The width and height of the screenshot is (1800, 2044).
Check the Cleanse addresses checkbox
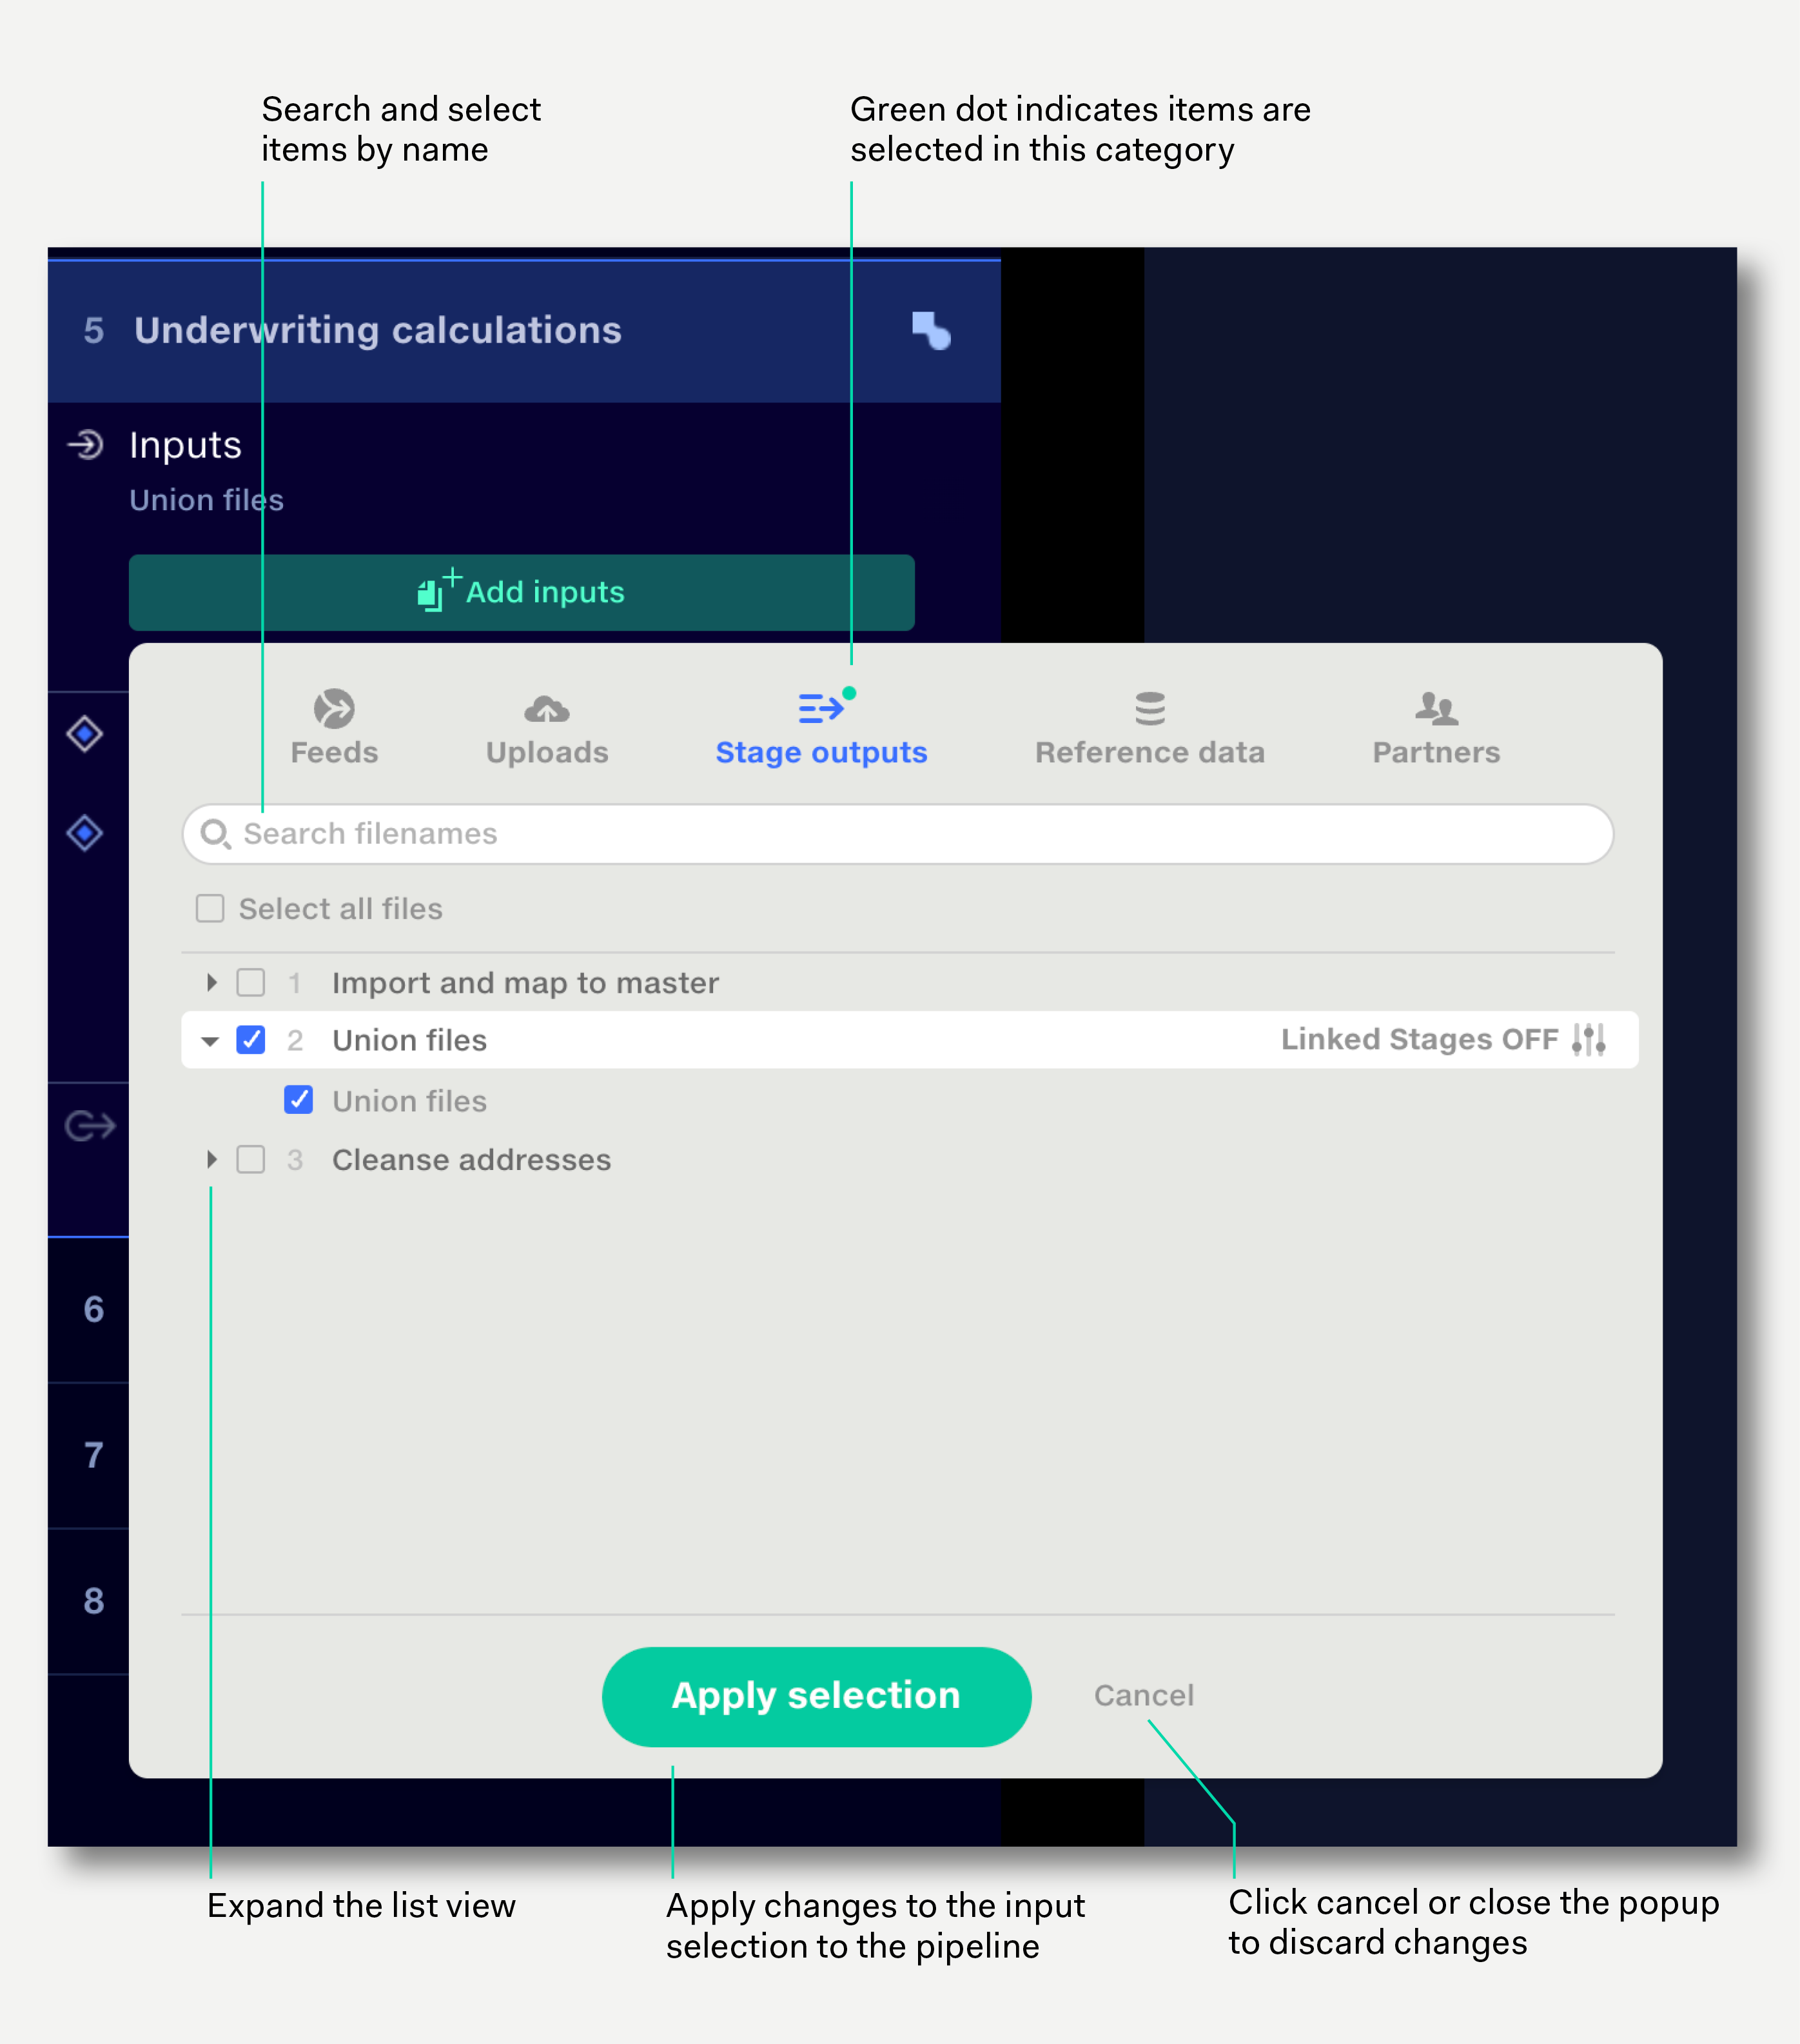point(251,1159)
